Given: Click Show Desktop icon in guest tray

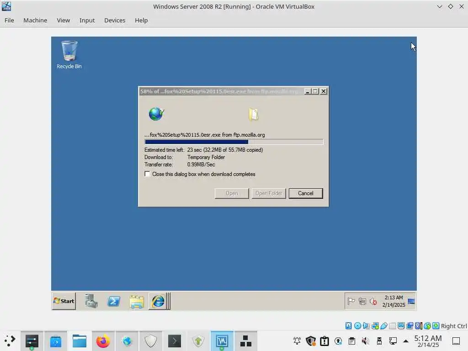Looking at the screenshot, I should click(x=411, y=301).
